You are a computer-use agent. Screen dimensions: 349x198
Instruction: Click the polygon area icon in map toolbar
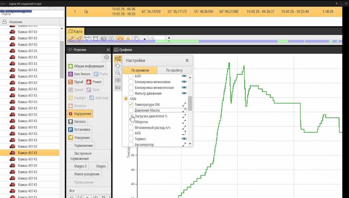pyautogui.click(x=95, y=39)
